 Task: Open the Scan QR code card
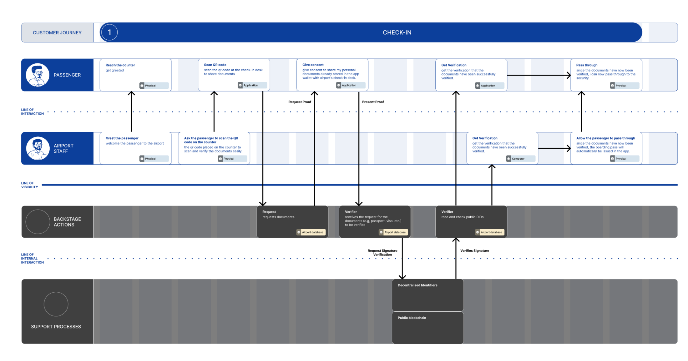click(234, 75)
